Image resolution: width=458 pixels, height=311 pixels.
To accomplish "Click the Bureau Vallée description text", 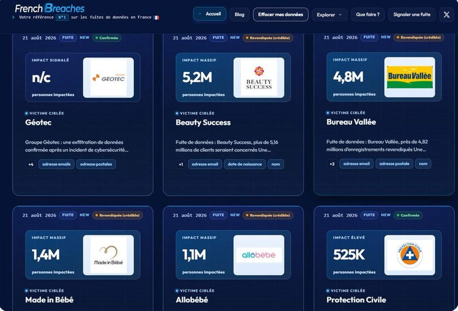I will (377, 146).
